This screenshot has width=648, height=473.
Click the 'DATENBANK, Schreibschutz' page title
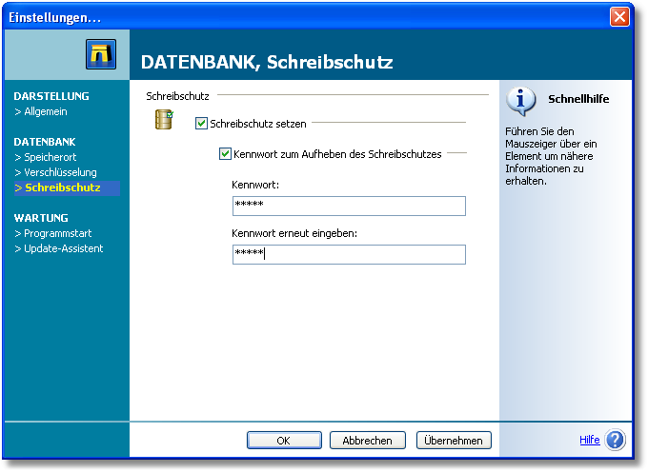[267, 62]
